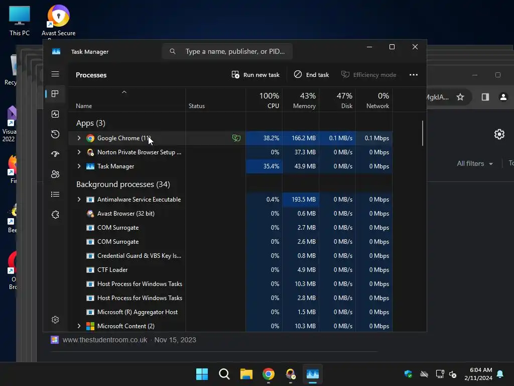The height and width of the screenshot is (386, 514).
Task: Collapse sort arrow above the Name column
Action: pyautogui.click(x=124, y=92)
